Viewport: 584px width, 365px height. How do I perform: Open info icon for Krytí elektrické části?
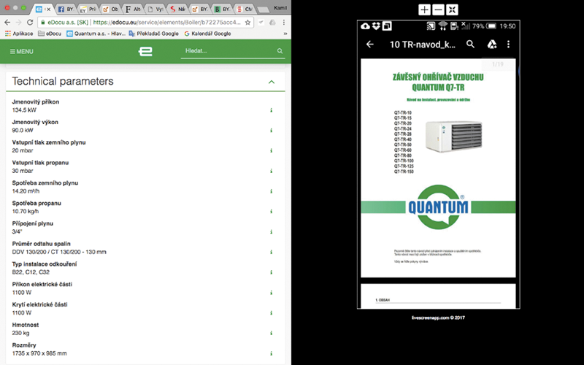tap(272, 313)
